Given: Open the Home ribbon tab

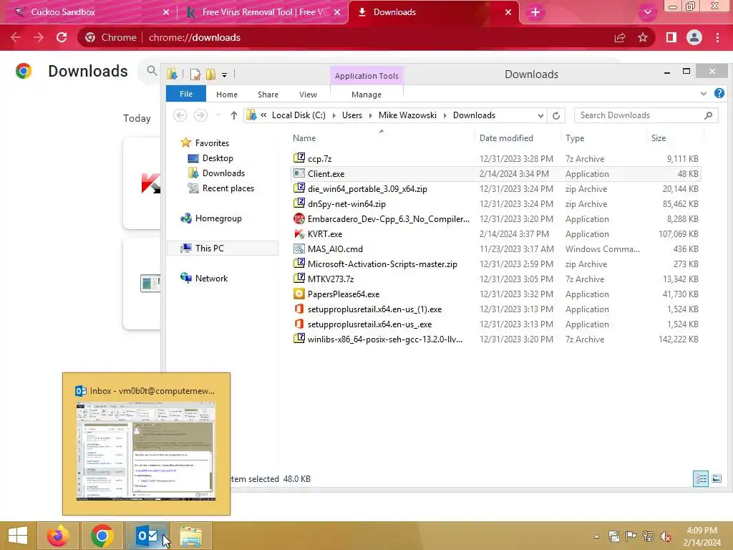Looking at the screenshot, I should [x=227, y=95].
